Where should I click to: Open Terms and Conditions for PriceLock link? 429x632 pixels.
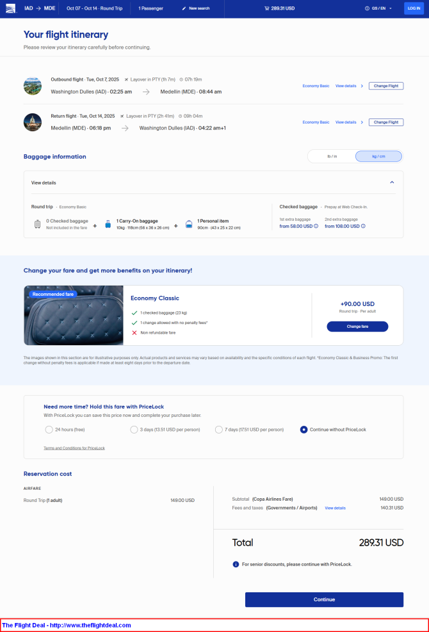pos(74,448)
